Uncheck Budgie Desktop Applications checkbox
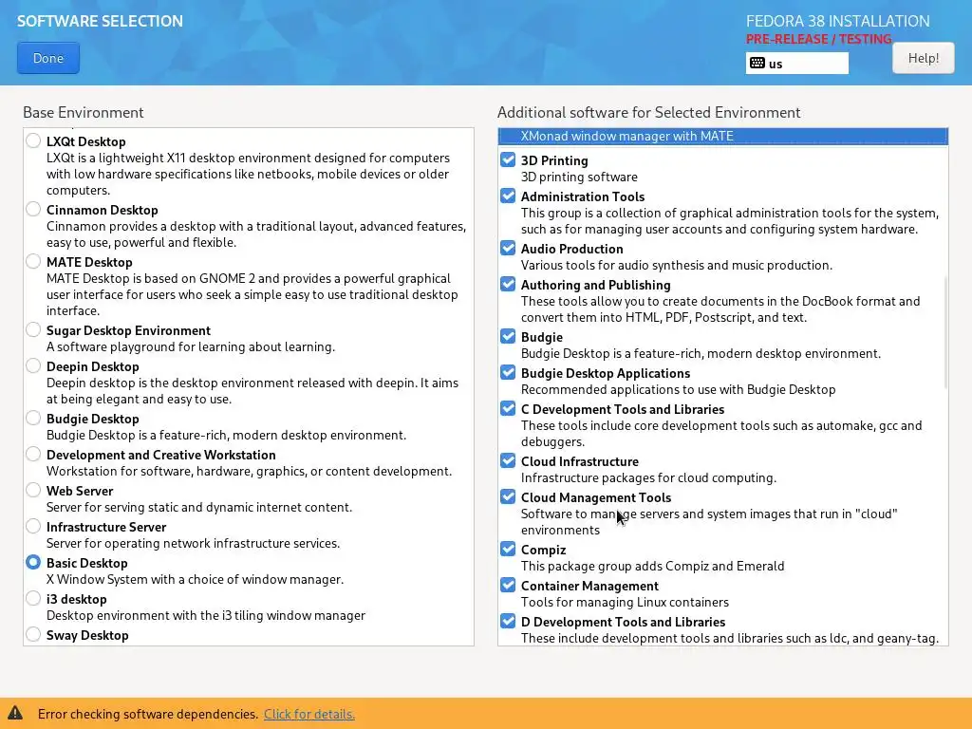 tap(508, 372)
